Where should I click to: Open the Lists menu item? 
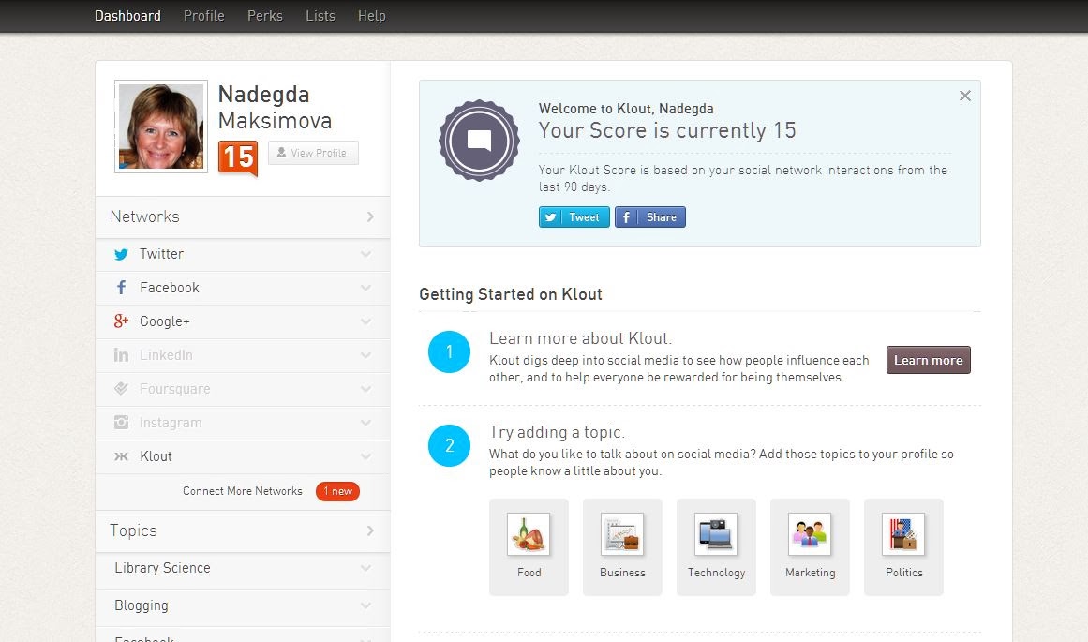[320, 15]
